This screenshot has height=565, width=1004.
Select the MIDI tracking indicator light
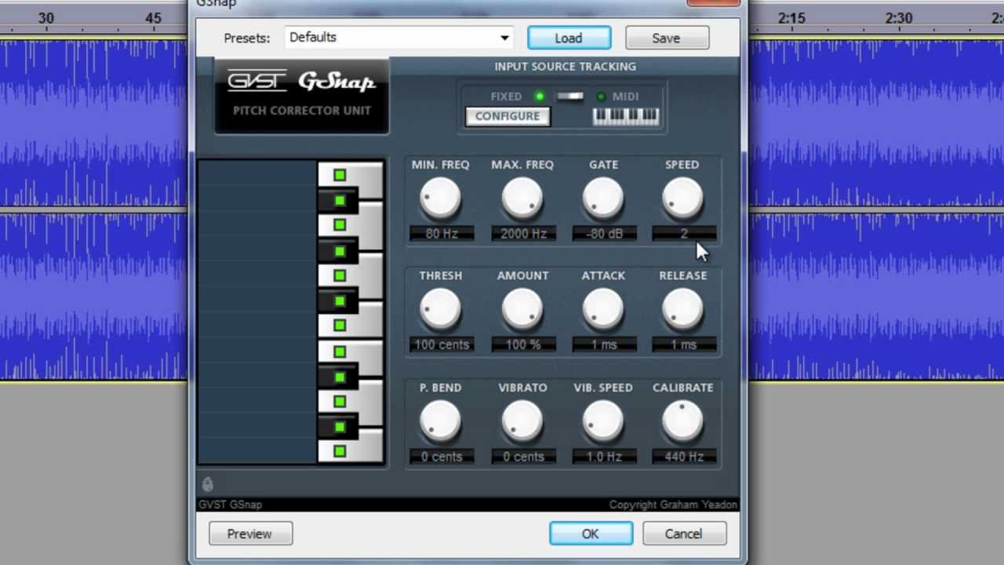point(601,97)
